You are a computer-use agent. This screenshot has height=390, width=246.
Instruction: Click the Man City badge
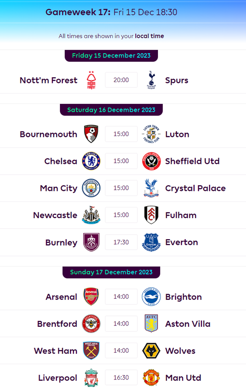[91, 188]
